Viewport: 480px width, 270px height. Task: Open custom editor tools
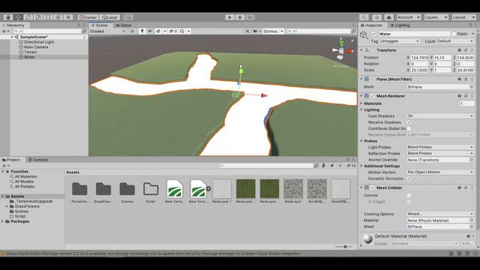[x=68, y=17]
